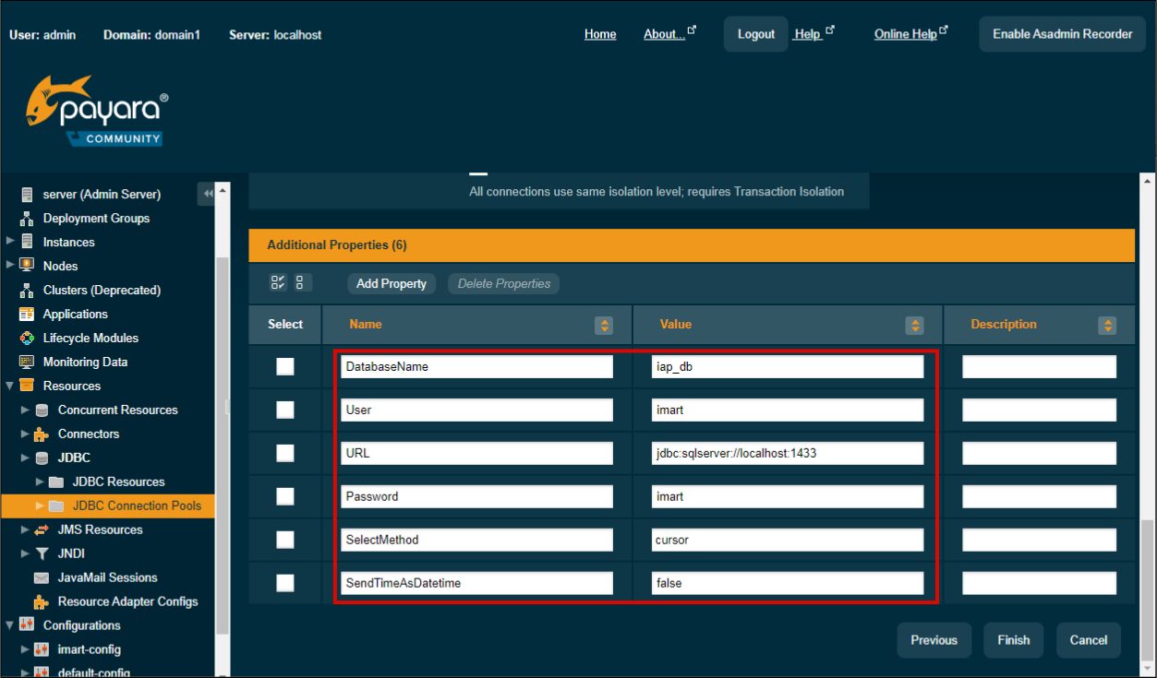
Task: Click the Value column sort icon
Action: (914, 325)
